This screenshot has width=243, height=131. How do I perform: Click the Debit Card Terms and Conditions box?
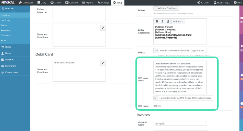(79, 71)
